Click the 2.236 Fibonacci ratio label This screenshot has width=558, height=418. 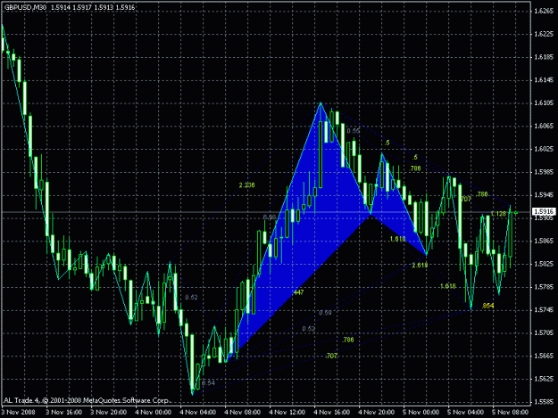246,185
